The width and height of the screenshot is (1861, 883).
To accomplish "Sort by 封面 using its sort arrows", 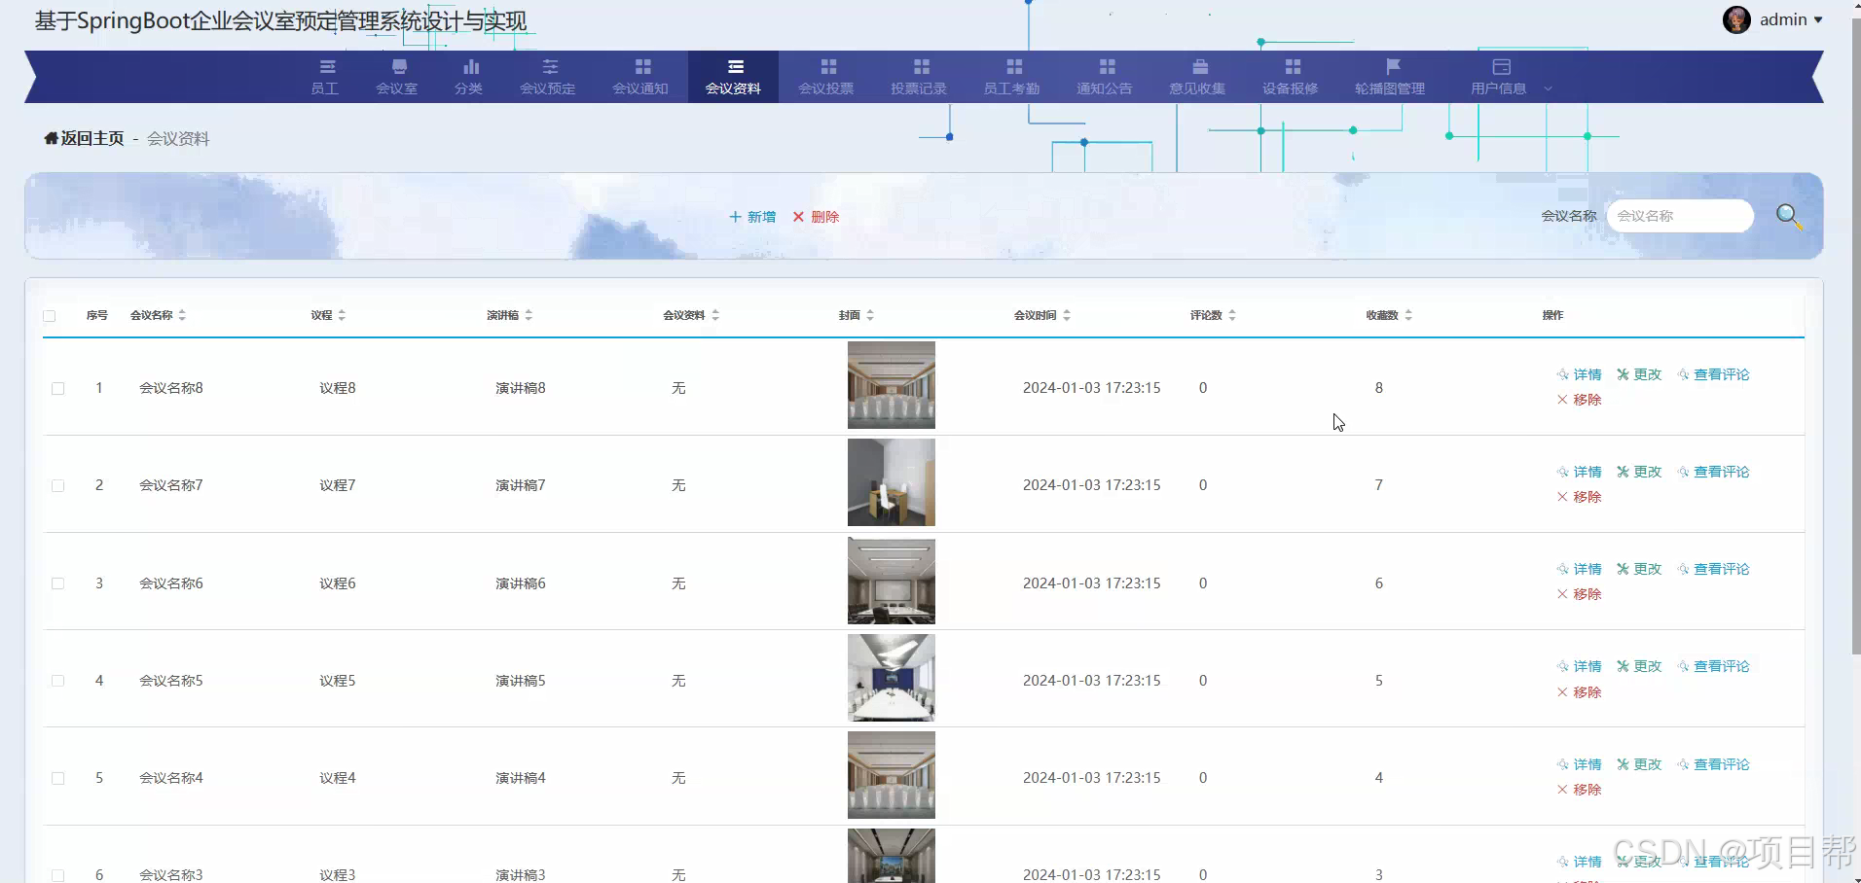I will 870,315.
